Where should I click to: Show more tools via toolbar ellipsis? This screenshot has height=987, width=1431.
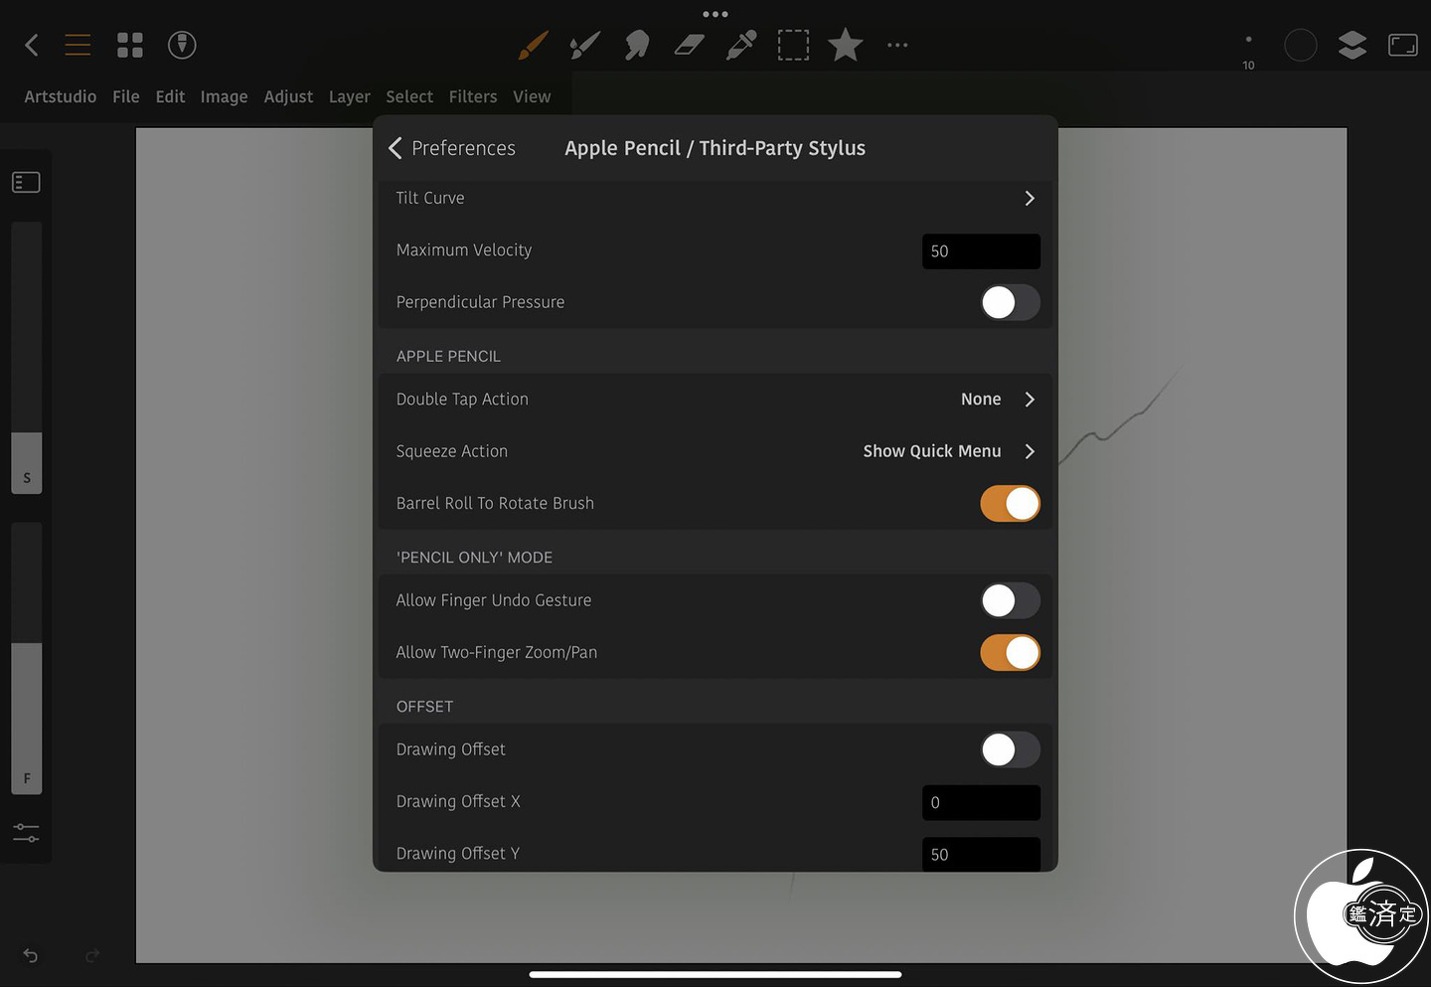click(897, 45)
